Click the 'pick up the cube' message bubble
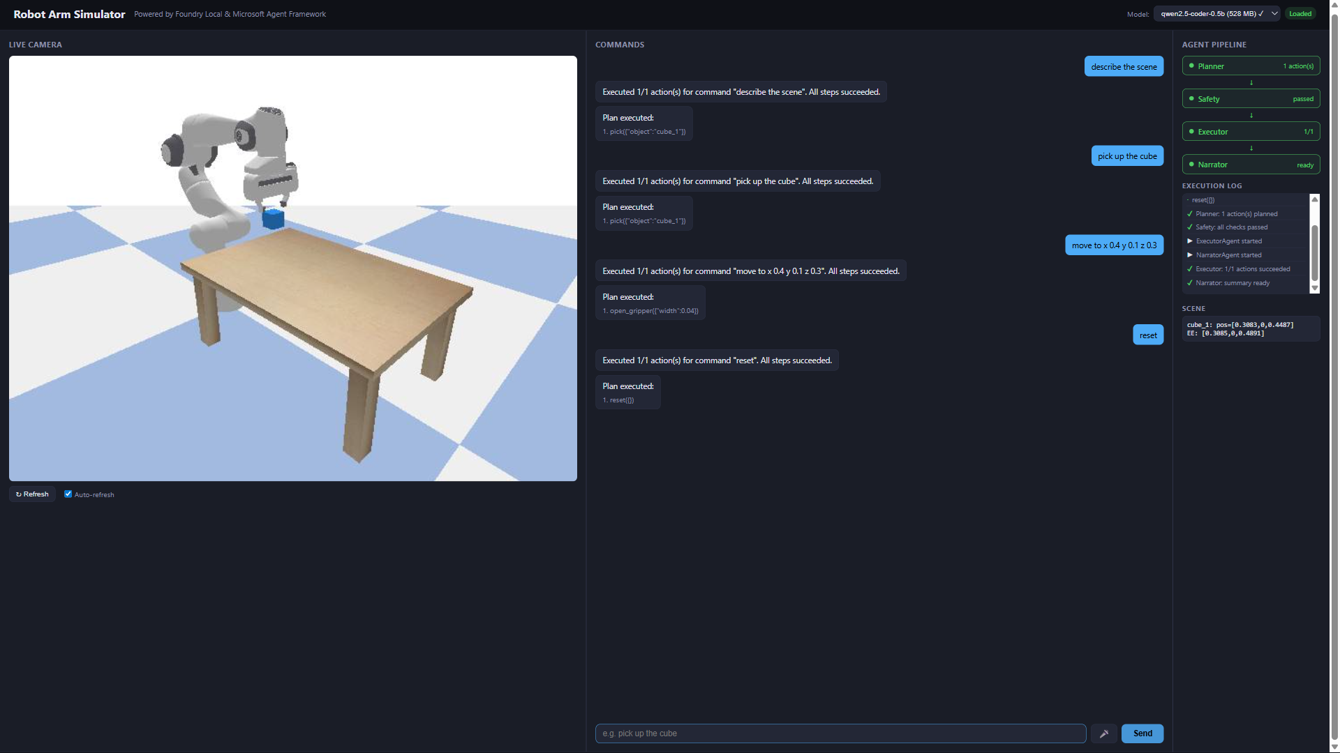The image size is (1340, 753). click(1127, 156)
